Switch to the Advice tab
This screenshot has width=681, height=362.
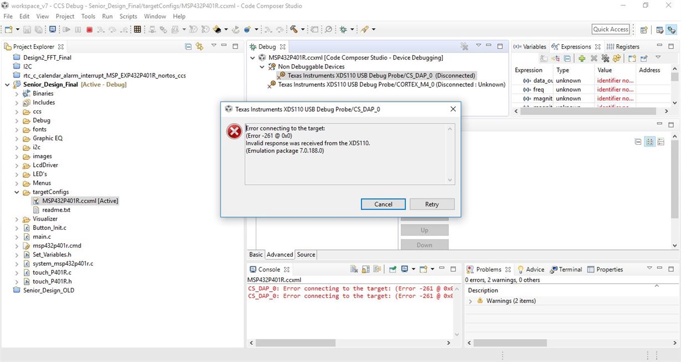pos(530,269)
